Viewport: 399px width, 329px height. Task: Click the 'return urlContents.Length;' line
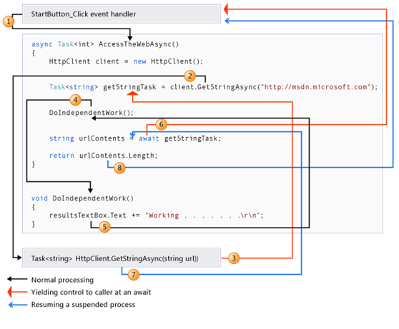coord(103,156)
